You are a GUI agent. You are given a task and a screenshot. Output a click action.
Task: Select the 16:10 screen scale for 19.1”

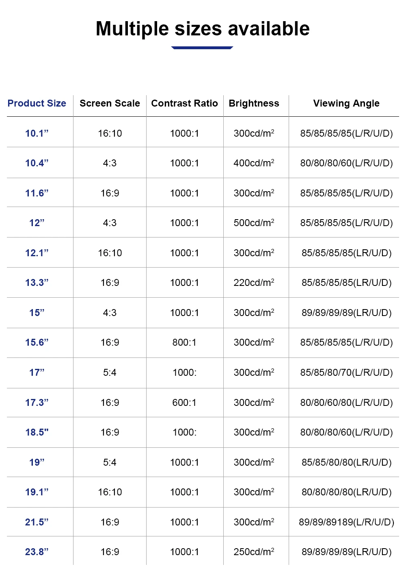click(110, 492)
